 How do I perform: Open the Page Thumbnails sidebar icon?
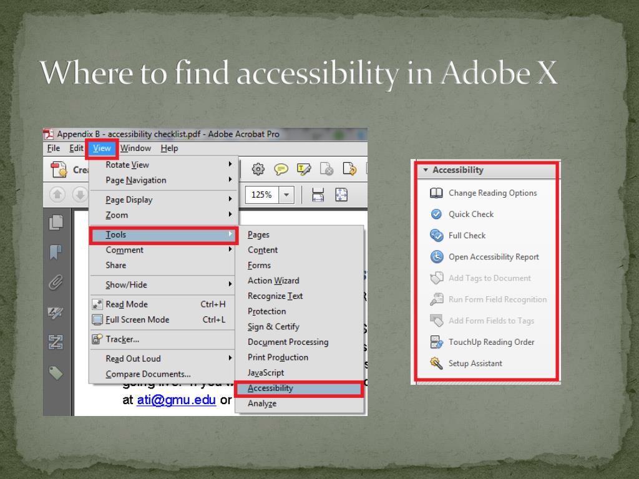click(x=56, y=223)
